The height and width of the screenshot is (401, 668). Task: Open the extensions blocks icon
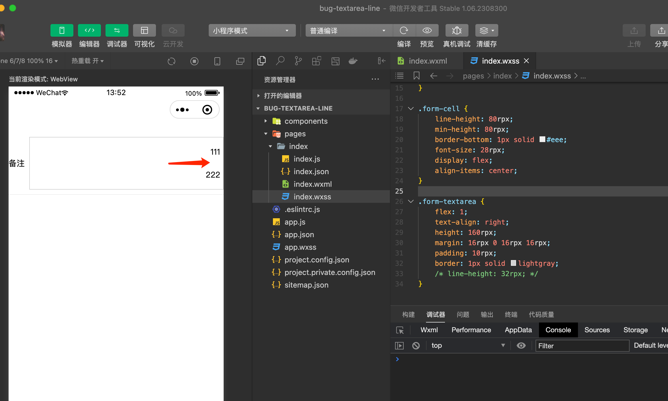(x=317, y=61)
